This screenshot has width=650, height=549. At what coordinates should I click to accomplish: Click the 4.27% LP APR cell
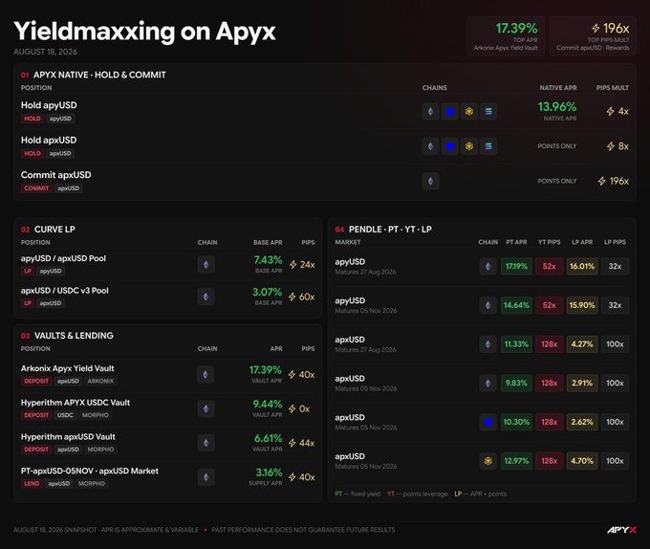[582, 344]
